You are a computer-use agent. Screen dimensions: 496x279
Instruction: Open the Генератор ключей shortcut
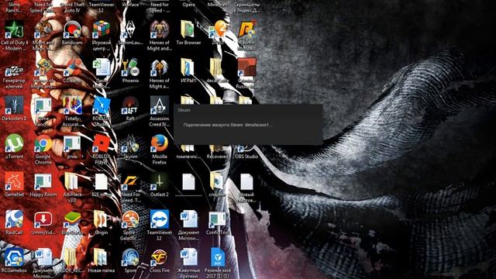pos(14,68)
